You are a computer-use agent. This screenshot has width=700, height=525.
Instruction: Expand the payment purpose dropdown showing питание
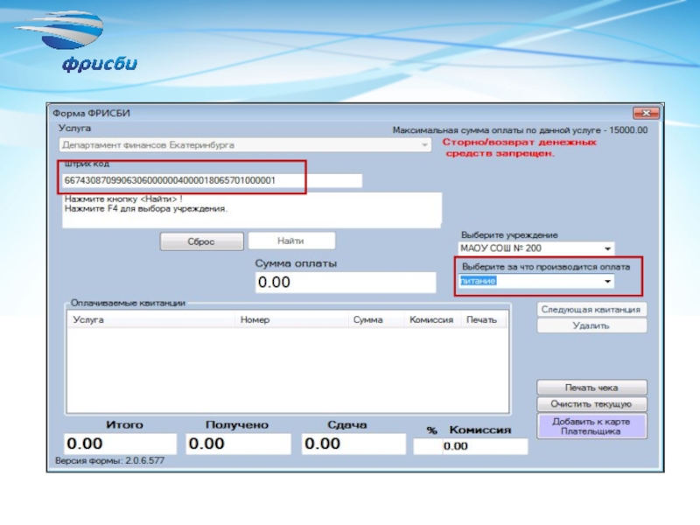tap(536, 281)
